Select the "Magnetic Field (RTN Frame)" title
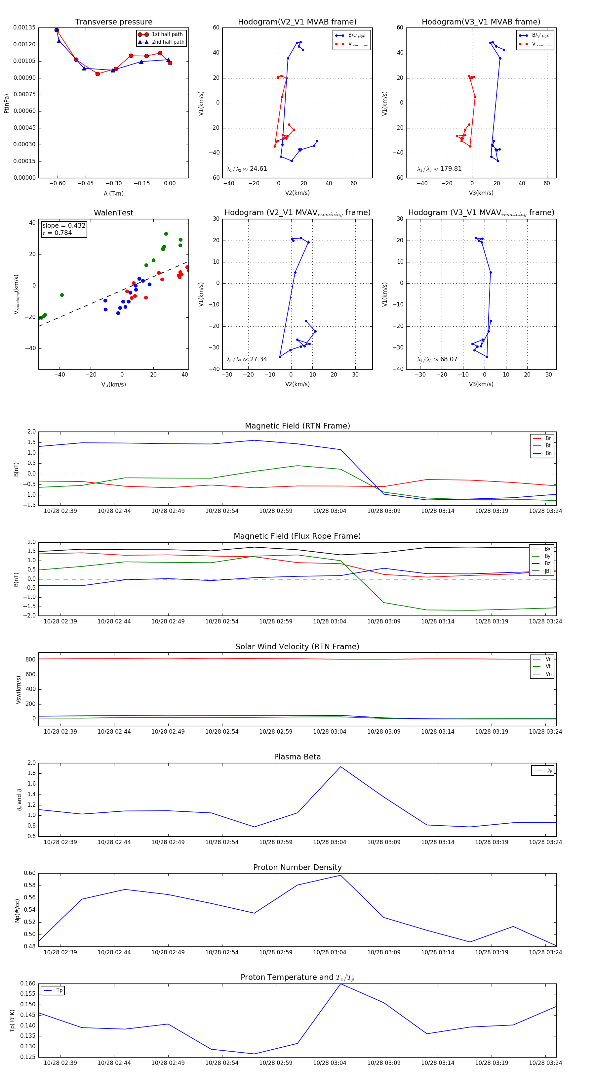The image size is (595, 1092). click(x=297, y=426)
